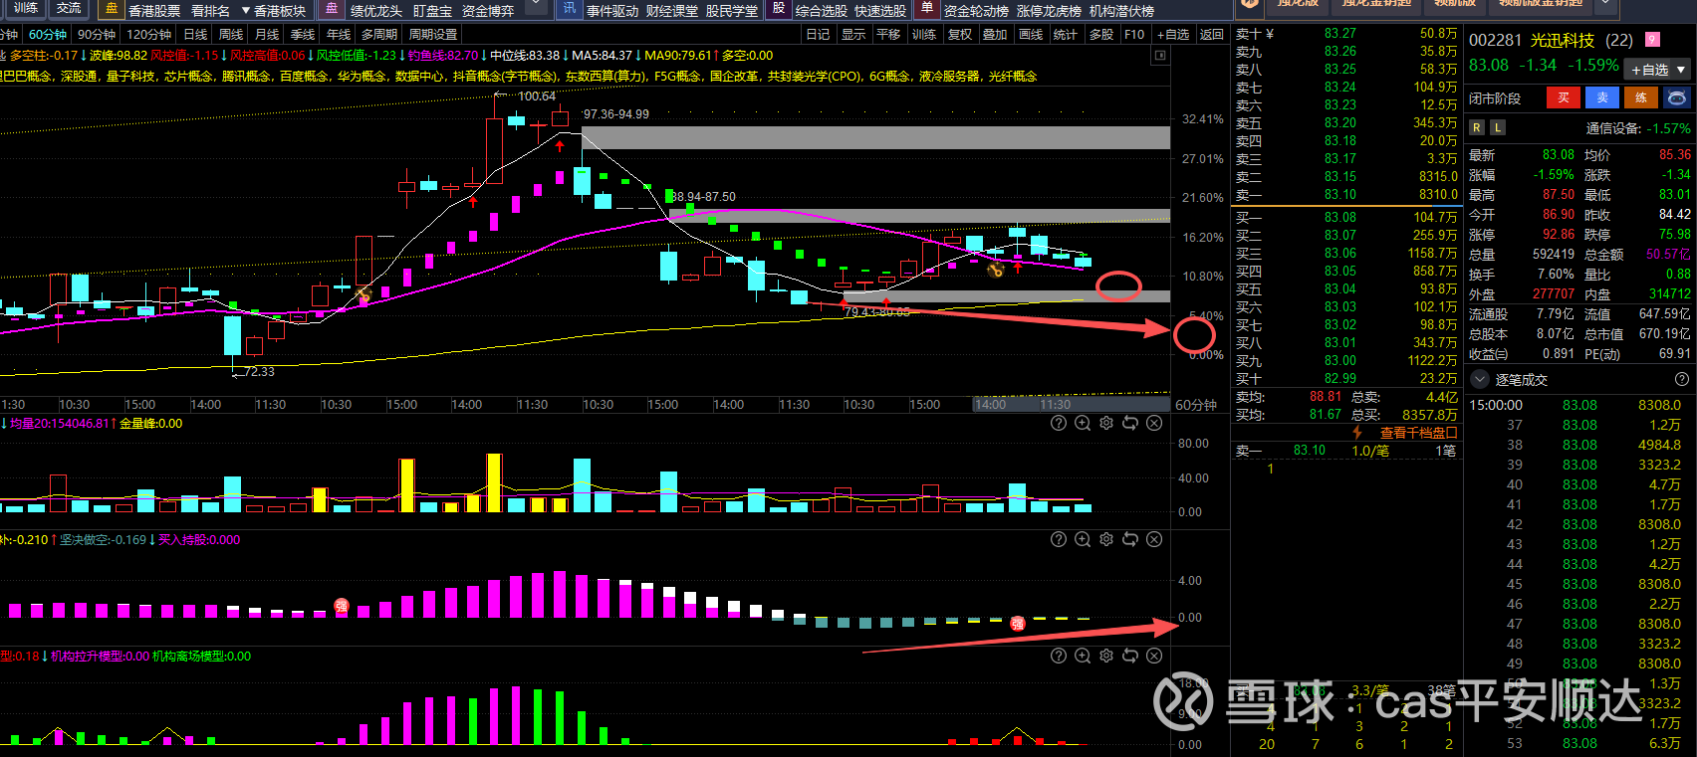Viewport: 1697px width, 757px height.
Task: Open the 日记 diary button
Action: coord(818,34)
